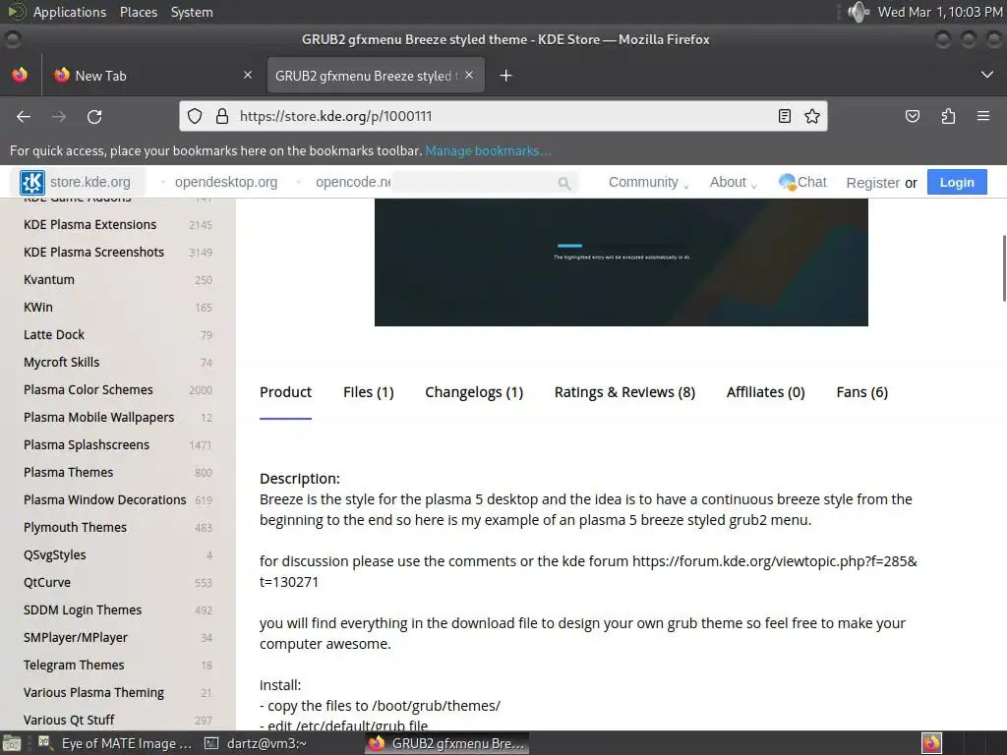Click the clock showing Wed Mar 1

point(940,12)
